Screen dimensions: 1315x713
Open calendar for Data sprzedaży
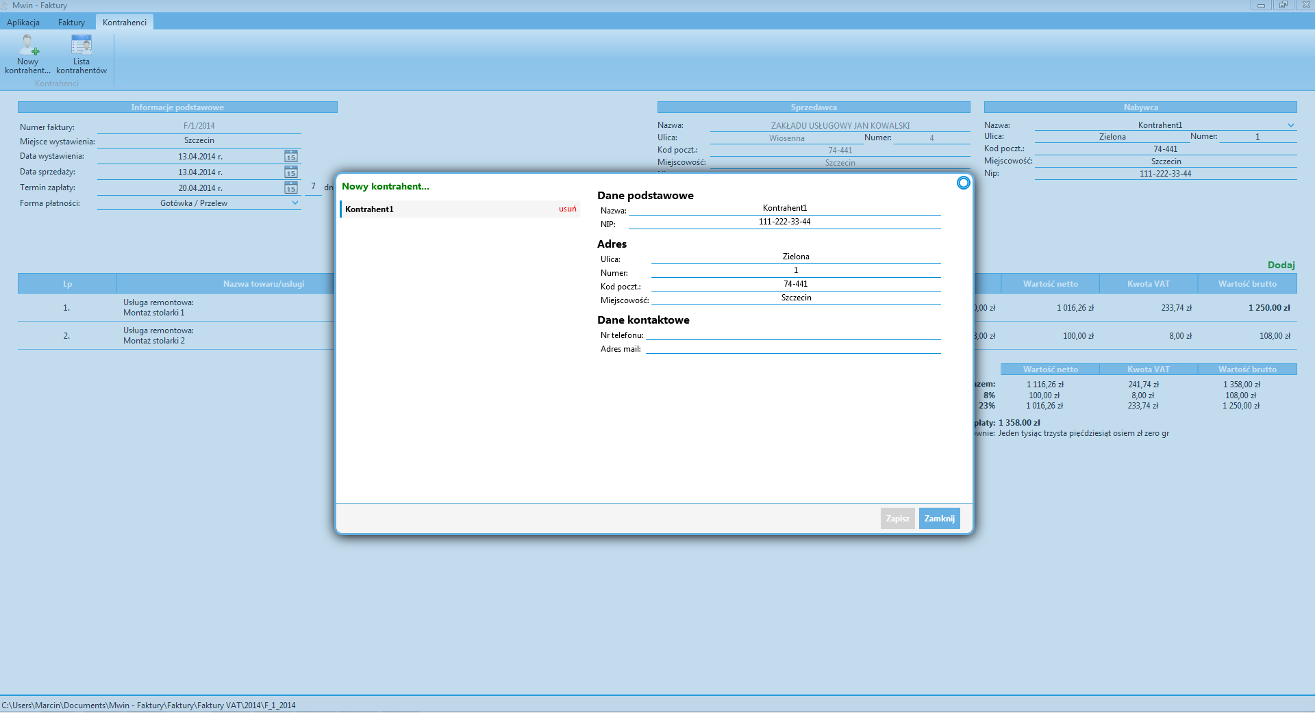tap(291, 172)
